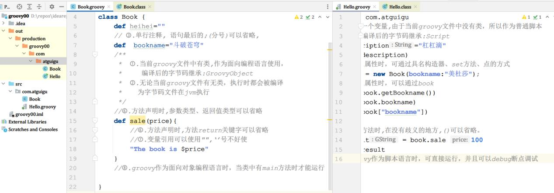Click "美杜莎" string in Hello.groovy
Viewport: 554px width, 193px height.
click(x=459, y=74)
